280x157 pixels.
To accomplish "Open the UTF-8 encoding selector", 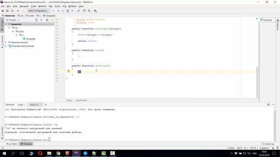I will (254, 148).
